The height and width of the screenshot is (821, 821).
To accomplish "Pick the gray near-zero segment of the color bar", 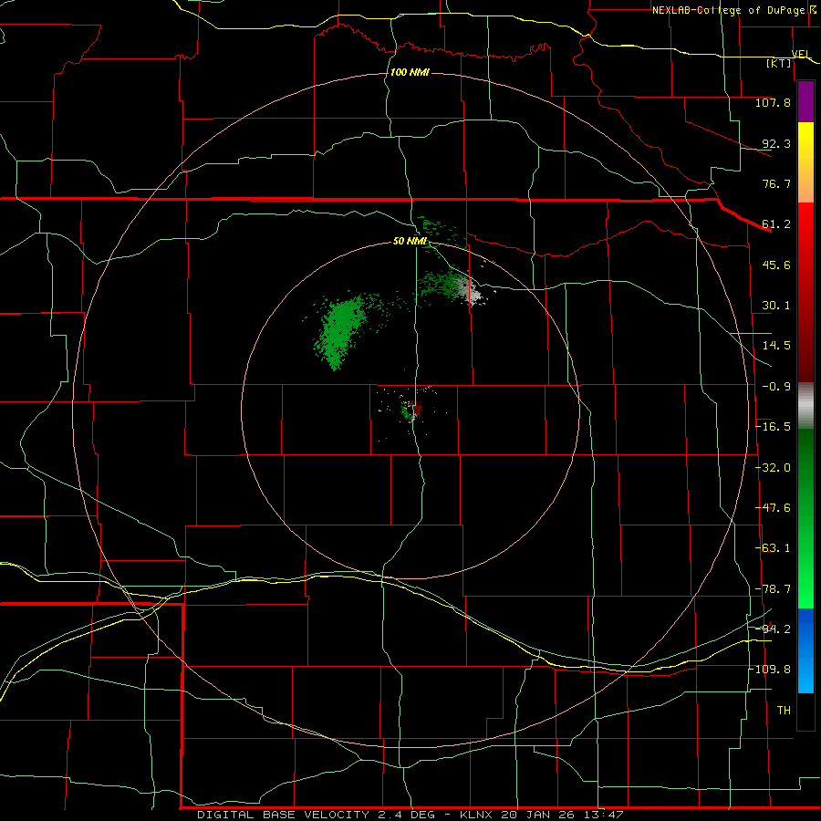I will tap(805, 405).
